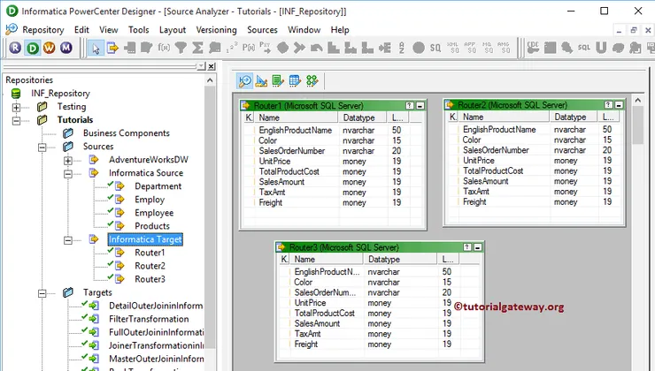Open the Edit menu
This screenshot has width=655, height=371.
tap(81, 30)
